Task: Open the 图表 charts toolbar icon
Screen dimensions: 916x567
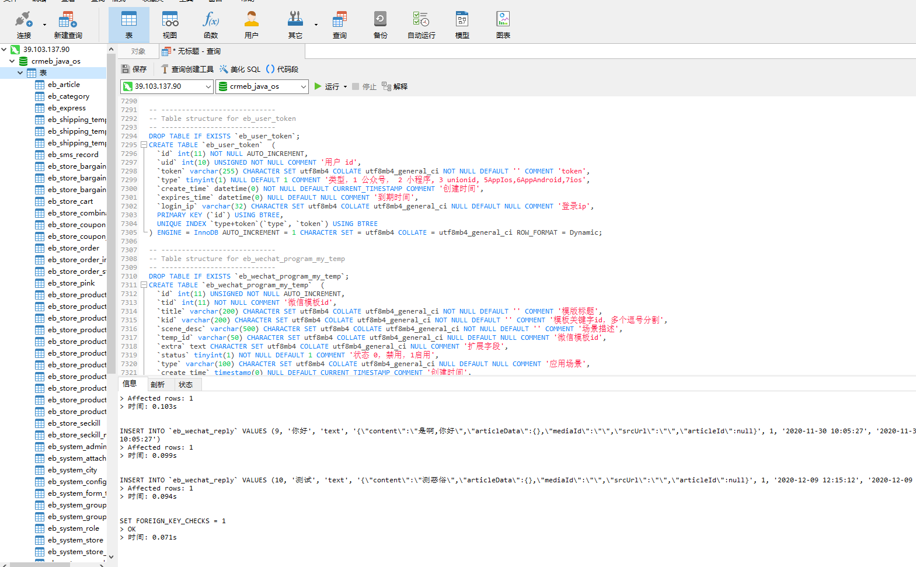Action: coord(503,25)
